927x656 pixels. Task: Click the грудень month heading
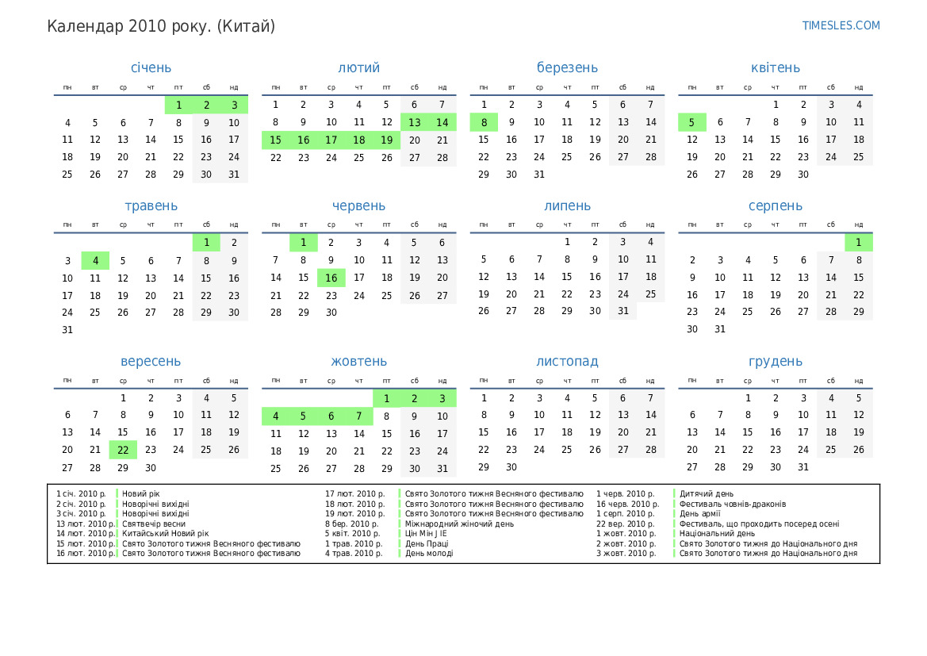click(775, 362)
